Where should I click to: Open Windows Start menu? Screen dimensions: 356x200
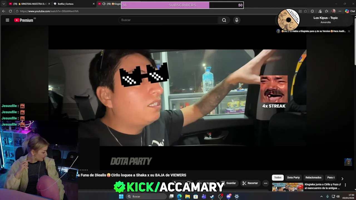coord(121,196)
